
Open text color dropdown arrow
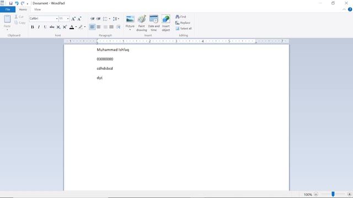(x=76, y=27)
